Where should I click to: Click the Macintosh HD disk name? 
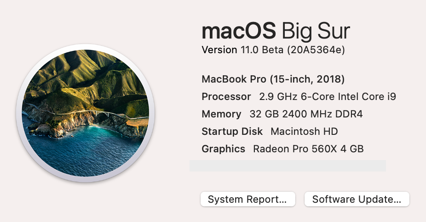[x=304, y=132]
